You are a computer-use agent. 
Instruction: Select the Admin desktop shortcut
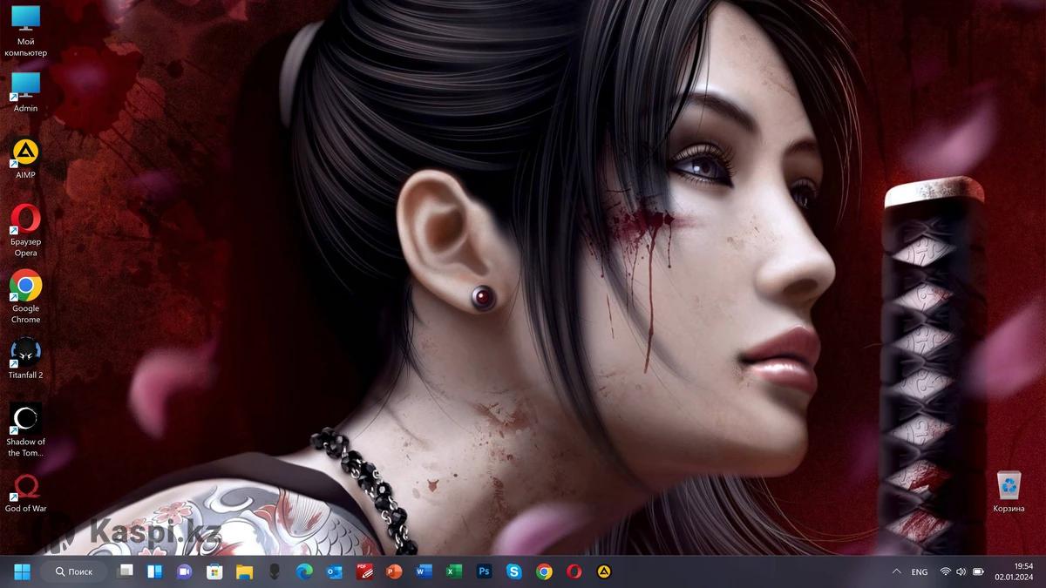tap(25, 92)
